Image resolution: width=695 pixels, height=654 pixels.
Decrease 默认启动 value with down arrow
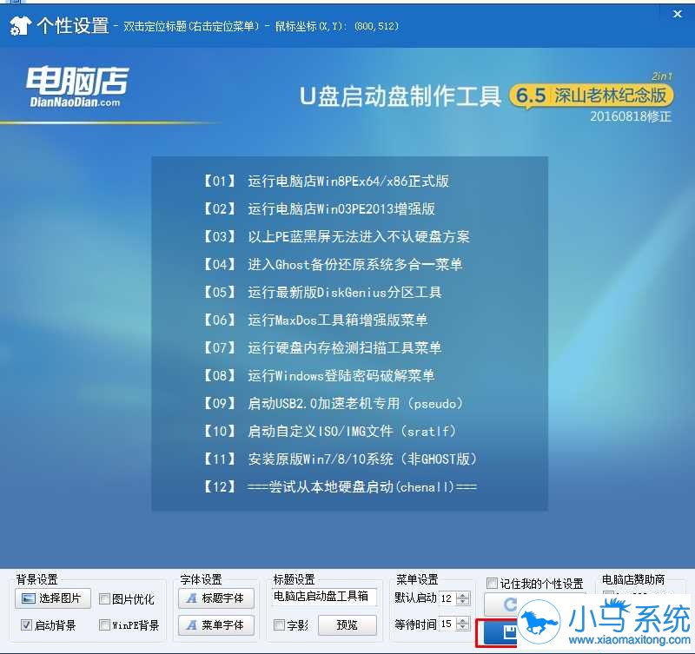click(x=463, y=602)
